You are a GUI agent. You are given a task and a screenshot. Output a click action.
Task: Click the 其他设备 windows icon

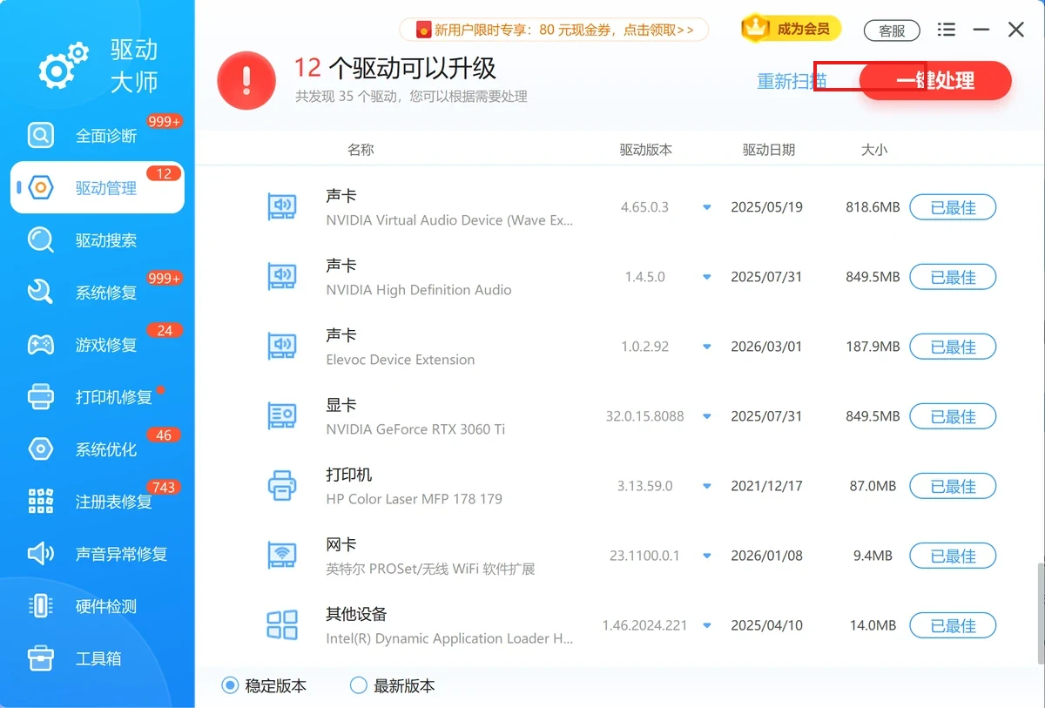[x=281, y=625]
